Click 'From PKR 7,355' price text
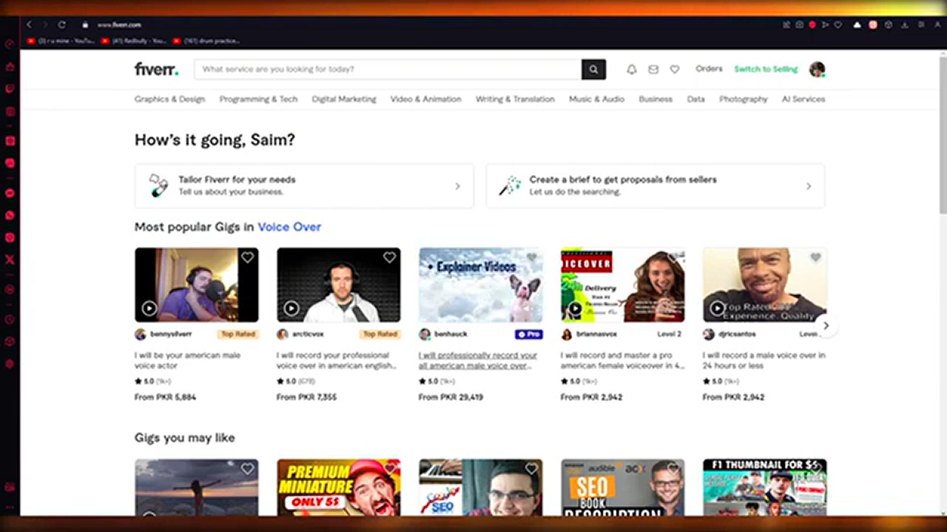947x532 pixels. (x=306, y=397)
